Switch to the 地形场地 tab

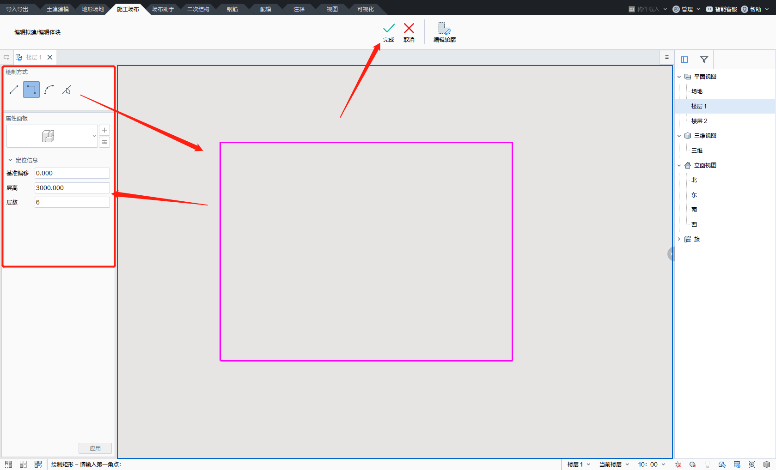(x=93, y=9)
